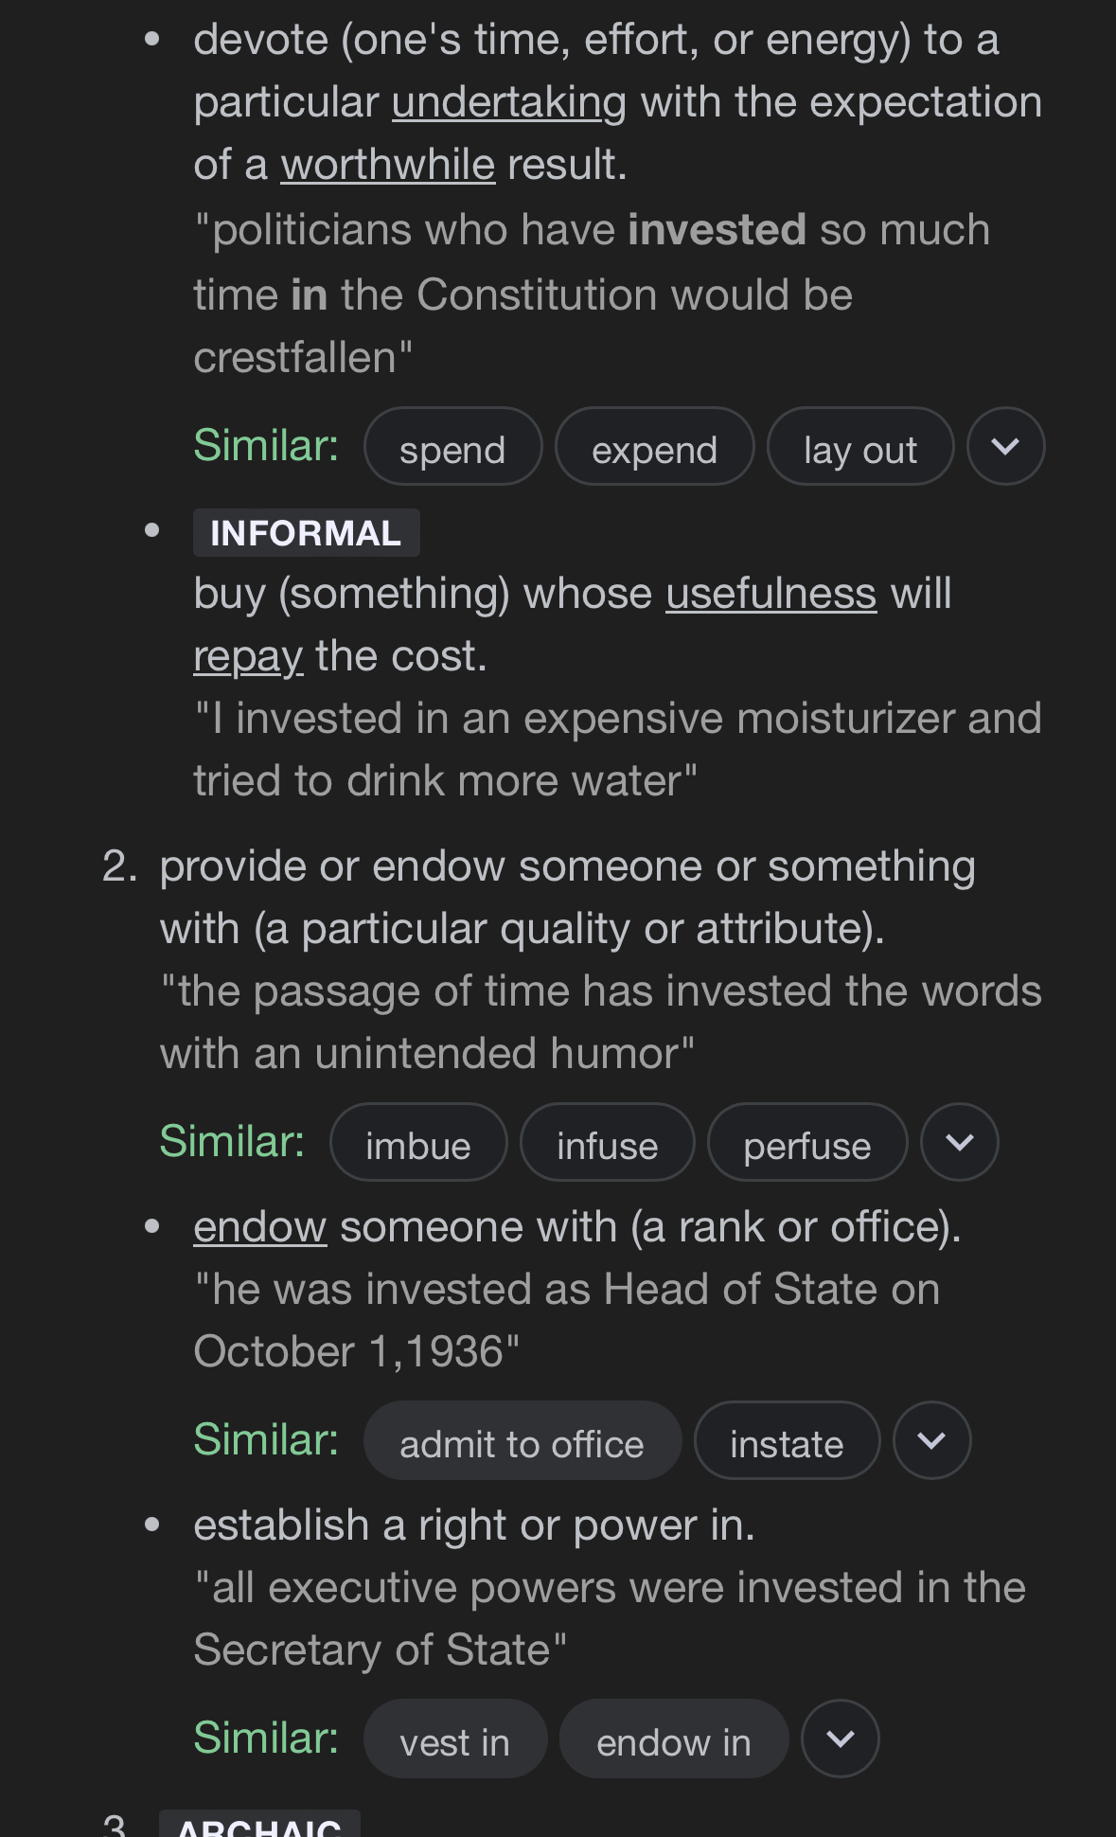Screen dimensions: 1116x1837
Task: Tap the INFORMAL usage label
Action: coord(306,533)
